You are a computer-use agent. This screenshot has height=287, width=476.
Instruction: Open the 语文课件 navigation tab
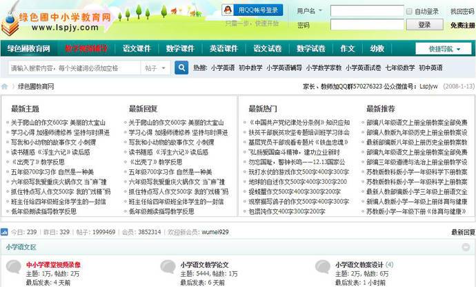point(137,49)
